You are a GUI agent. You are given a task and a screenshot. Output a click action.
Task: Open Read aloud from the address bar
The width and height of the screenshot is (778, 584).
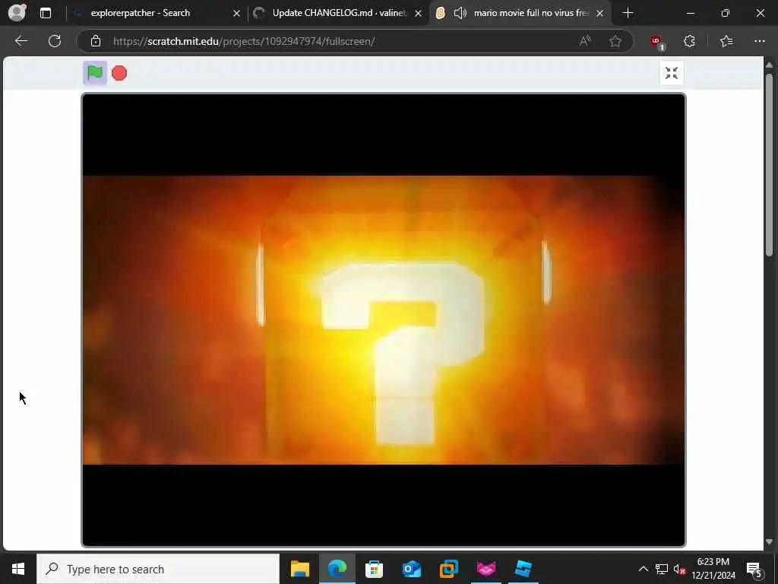tap(586, 41)
